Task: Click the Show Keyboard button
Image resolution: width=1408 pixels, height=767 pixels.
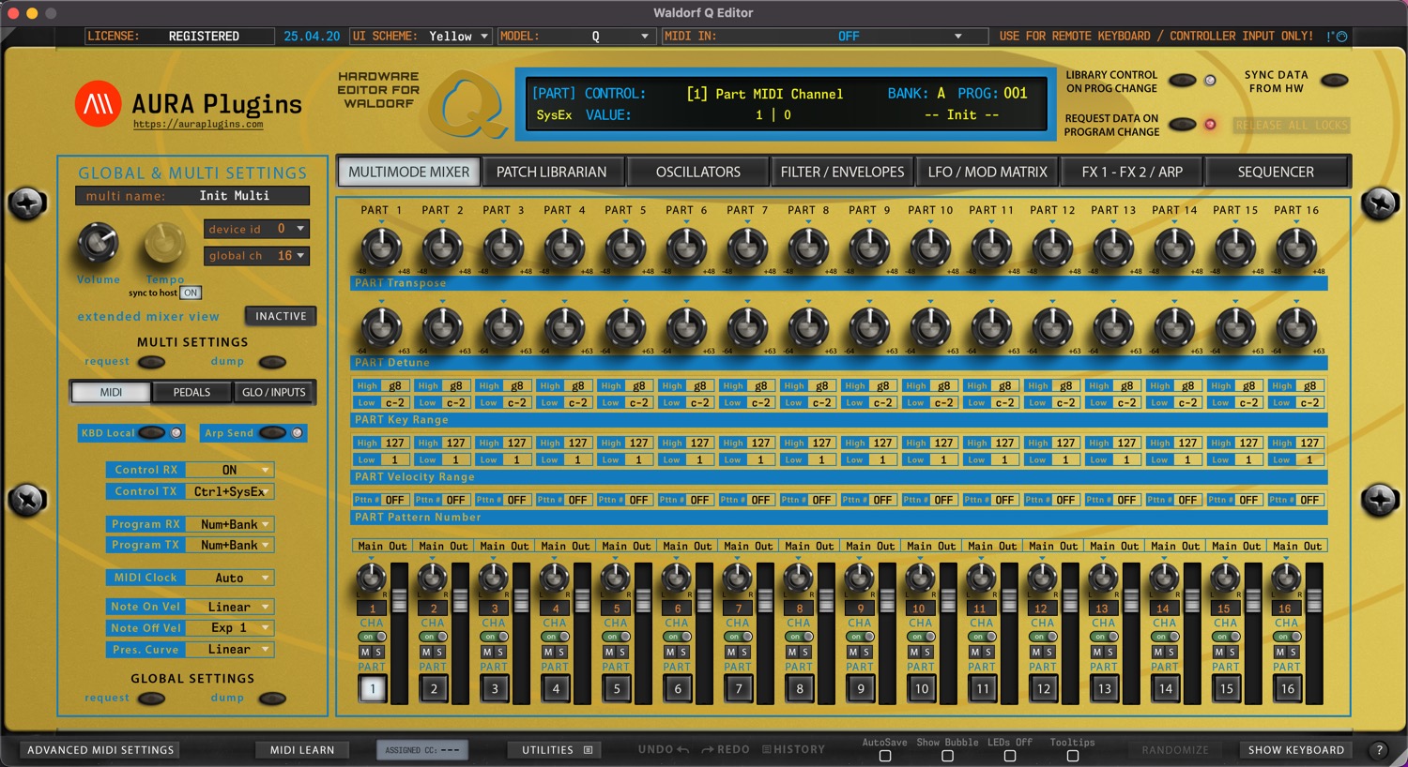Action: point(1296,750)
